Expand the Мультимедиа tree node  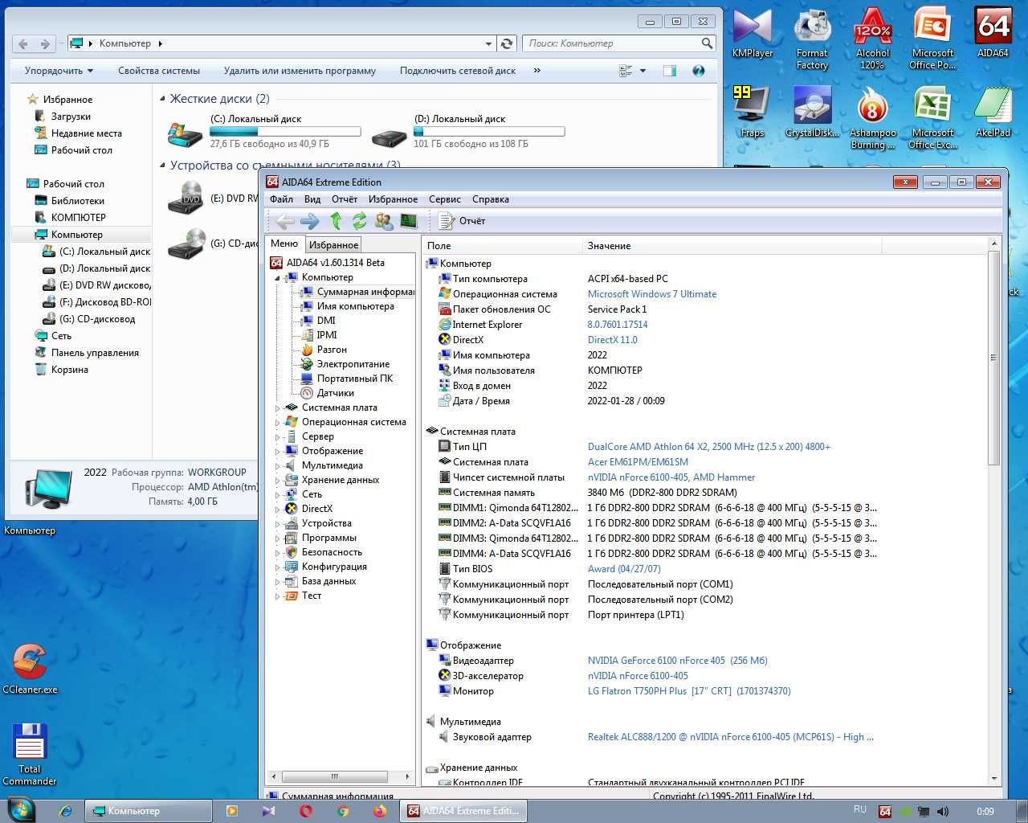point(278,465)
